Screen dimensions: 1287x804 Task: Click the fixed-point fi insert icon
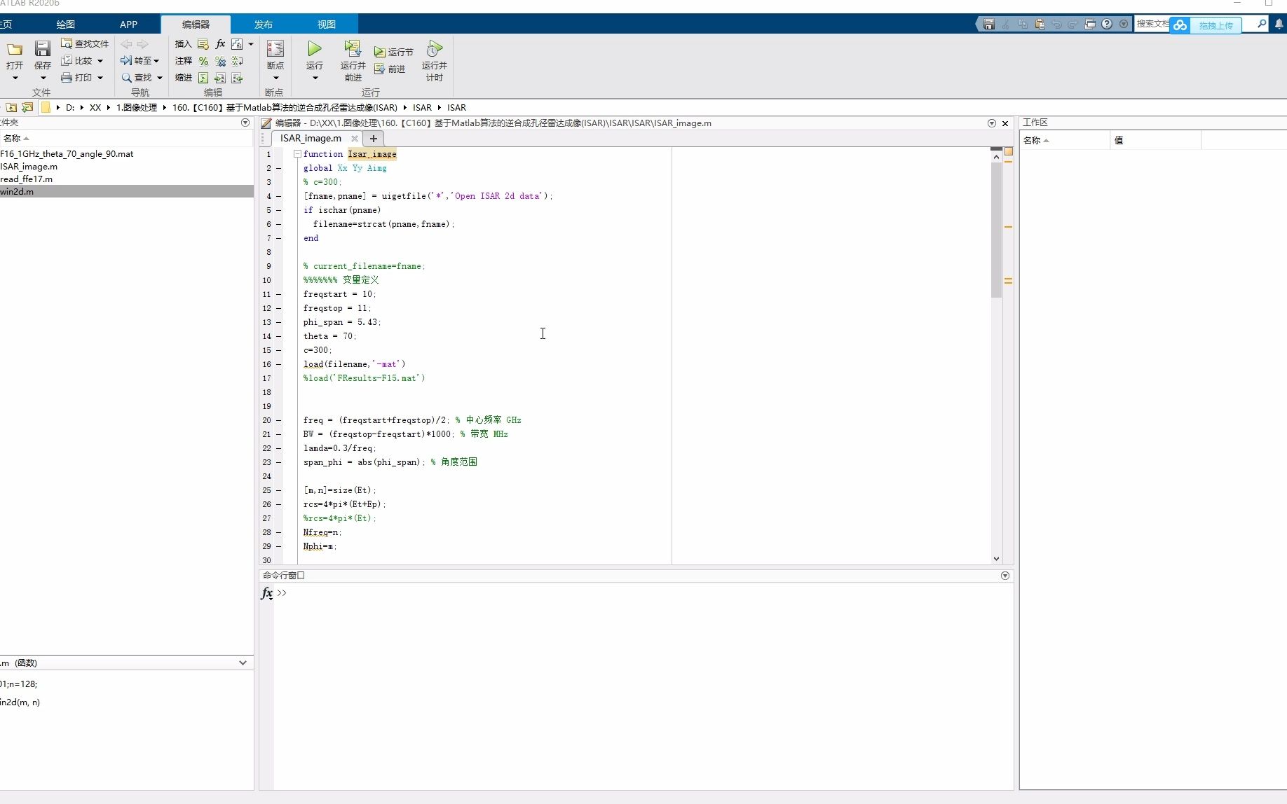(x=237, y=43)
